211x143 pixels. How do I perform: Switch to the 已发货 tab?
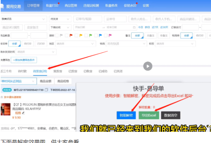(x=73, y=71)
